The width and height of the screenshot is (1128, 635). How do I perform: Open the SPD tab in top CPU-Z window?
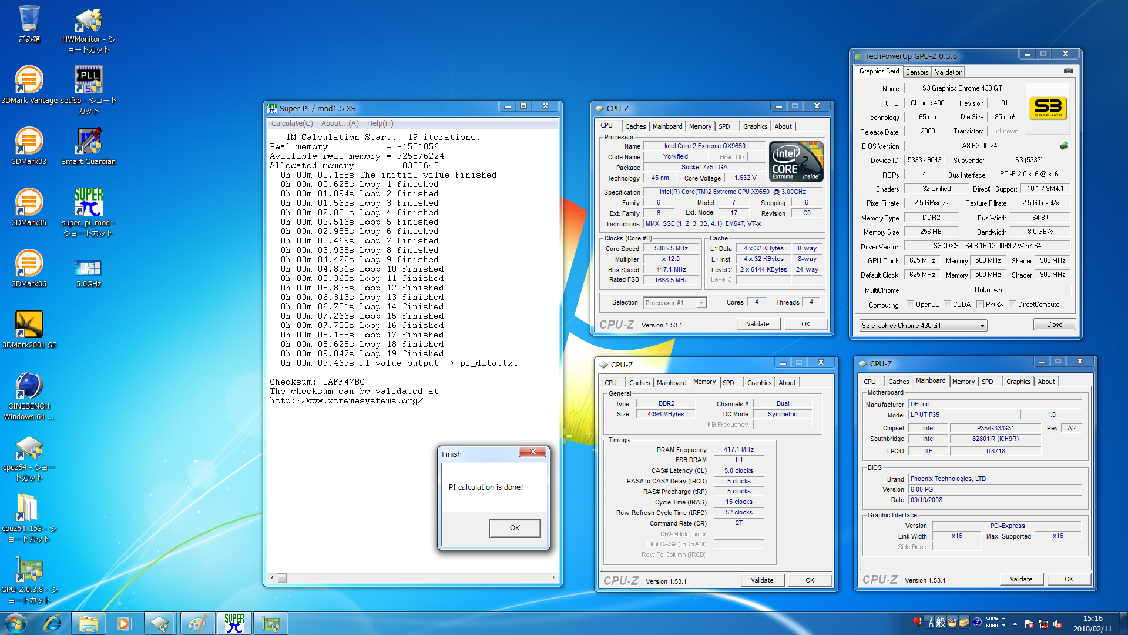click(x=724, y=126)
